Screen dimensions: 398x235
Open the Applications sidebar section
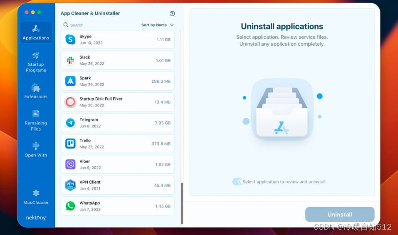(36, 32)
